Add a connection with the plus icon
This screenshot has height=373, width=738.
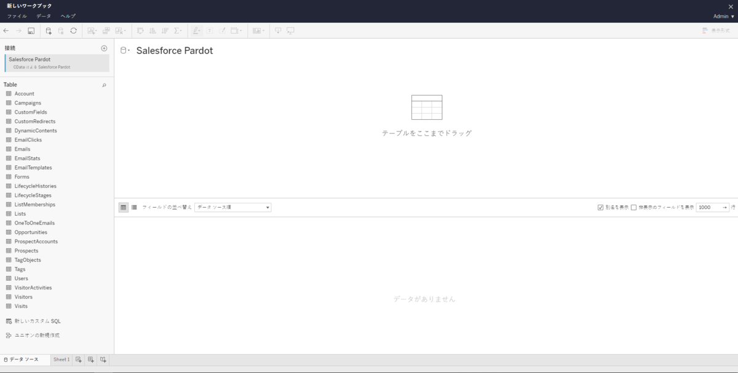(x=104, y=48)
